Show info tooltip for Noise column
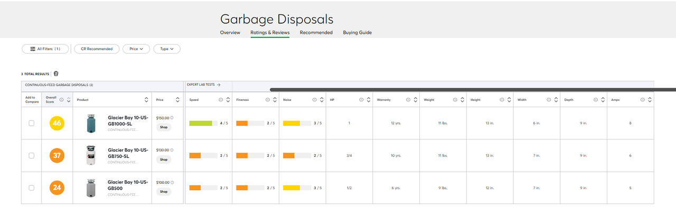Viewport: 676px width, 215px height. [315, 99]
